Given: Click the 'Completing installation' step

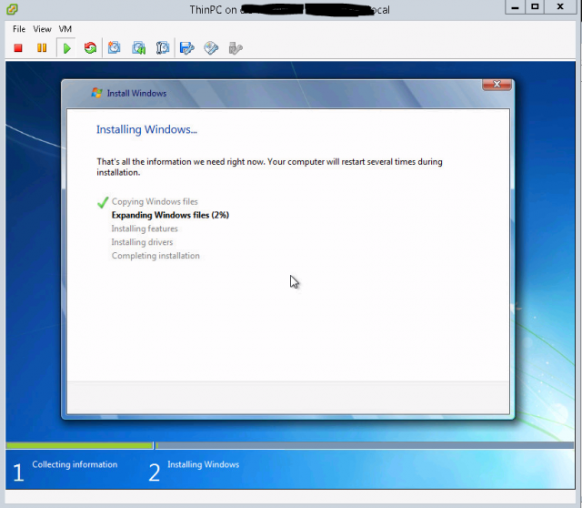Looking at the screenshot, I should click(156, 256).
